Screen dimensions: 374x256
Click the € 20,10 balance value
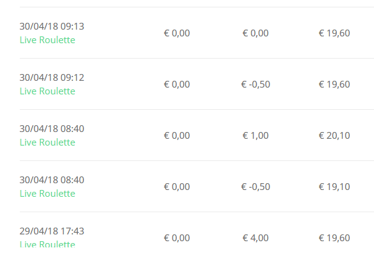click(x=334, y=136)
